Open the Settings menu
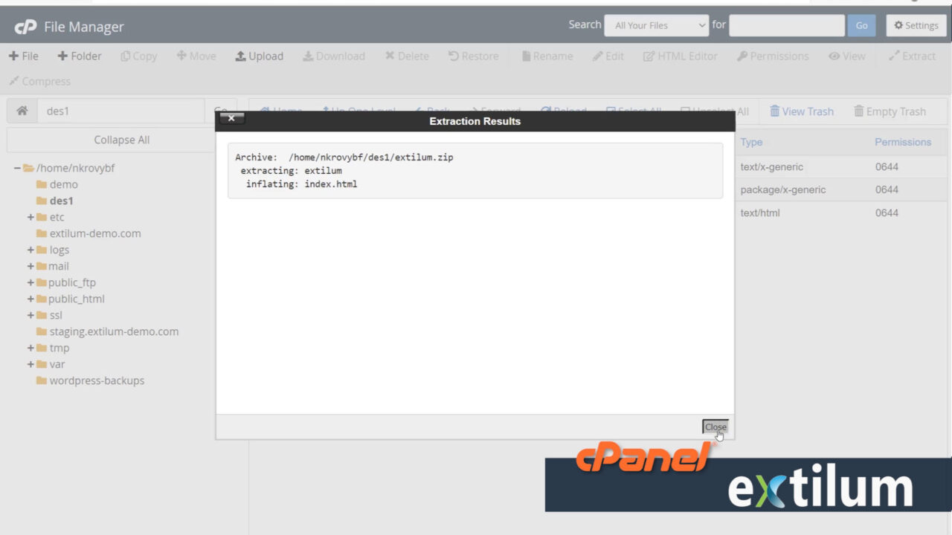This screenshot has width=952, height=535. [x=916, y=25]
